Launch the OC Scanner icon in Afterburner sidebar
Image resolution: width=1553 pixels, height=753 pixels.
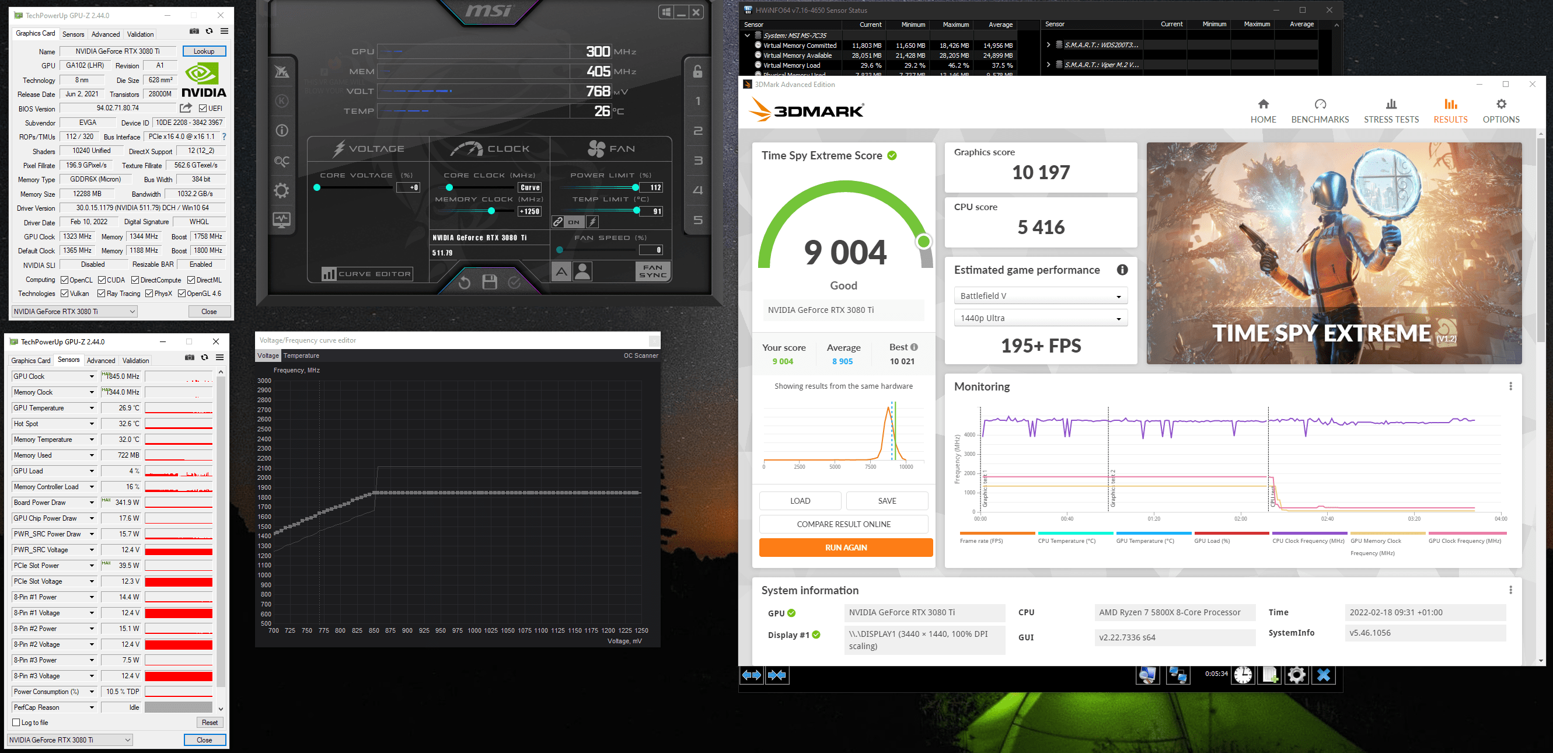(281, 161)
